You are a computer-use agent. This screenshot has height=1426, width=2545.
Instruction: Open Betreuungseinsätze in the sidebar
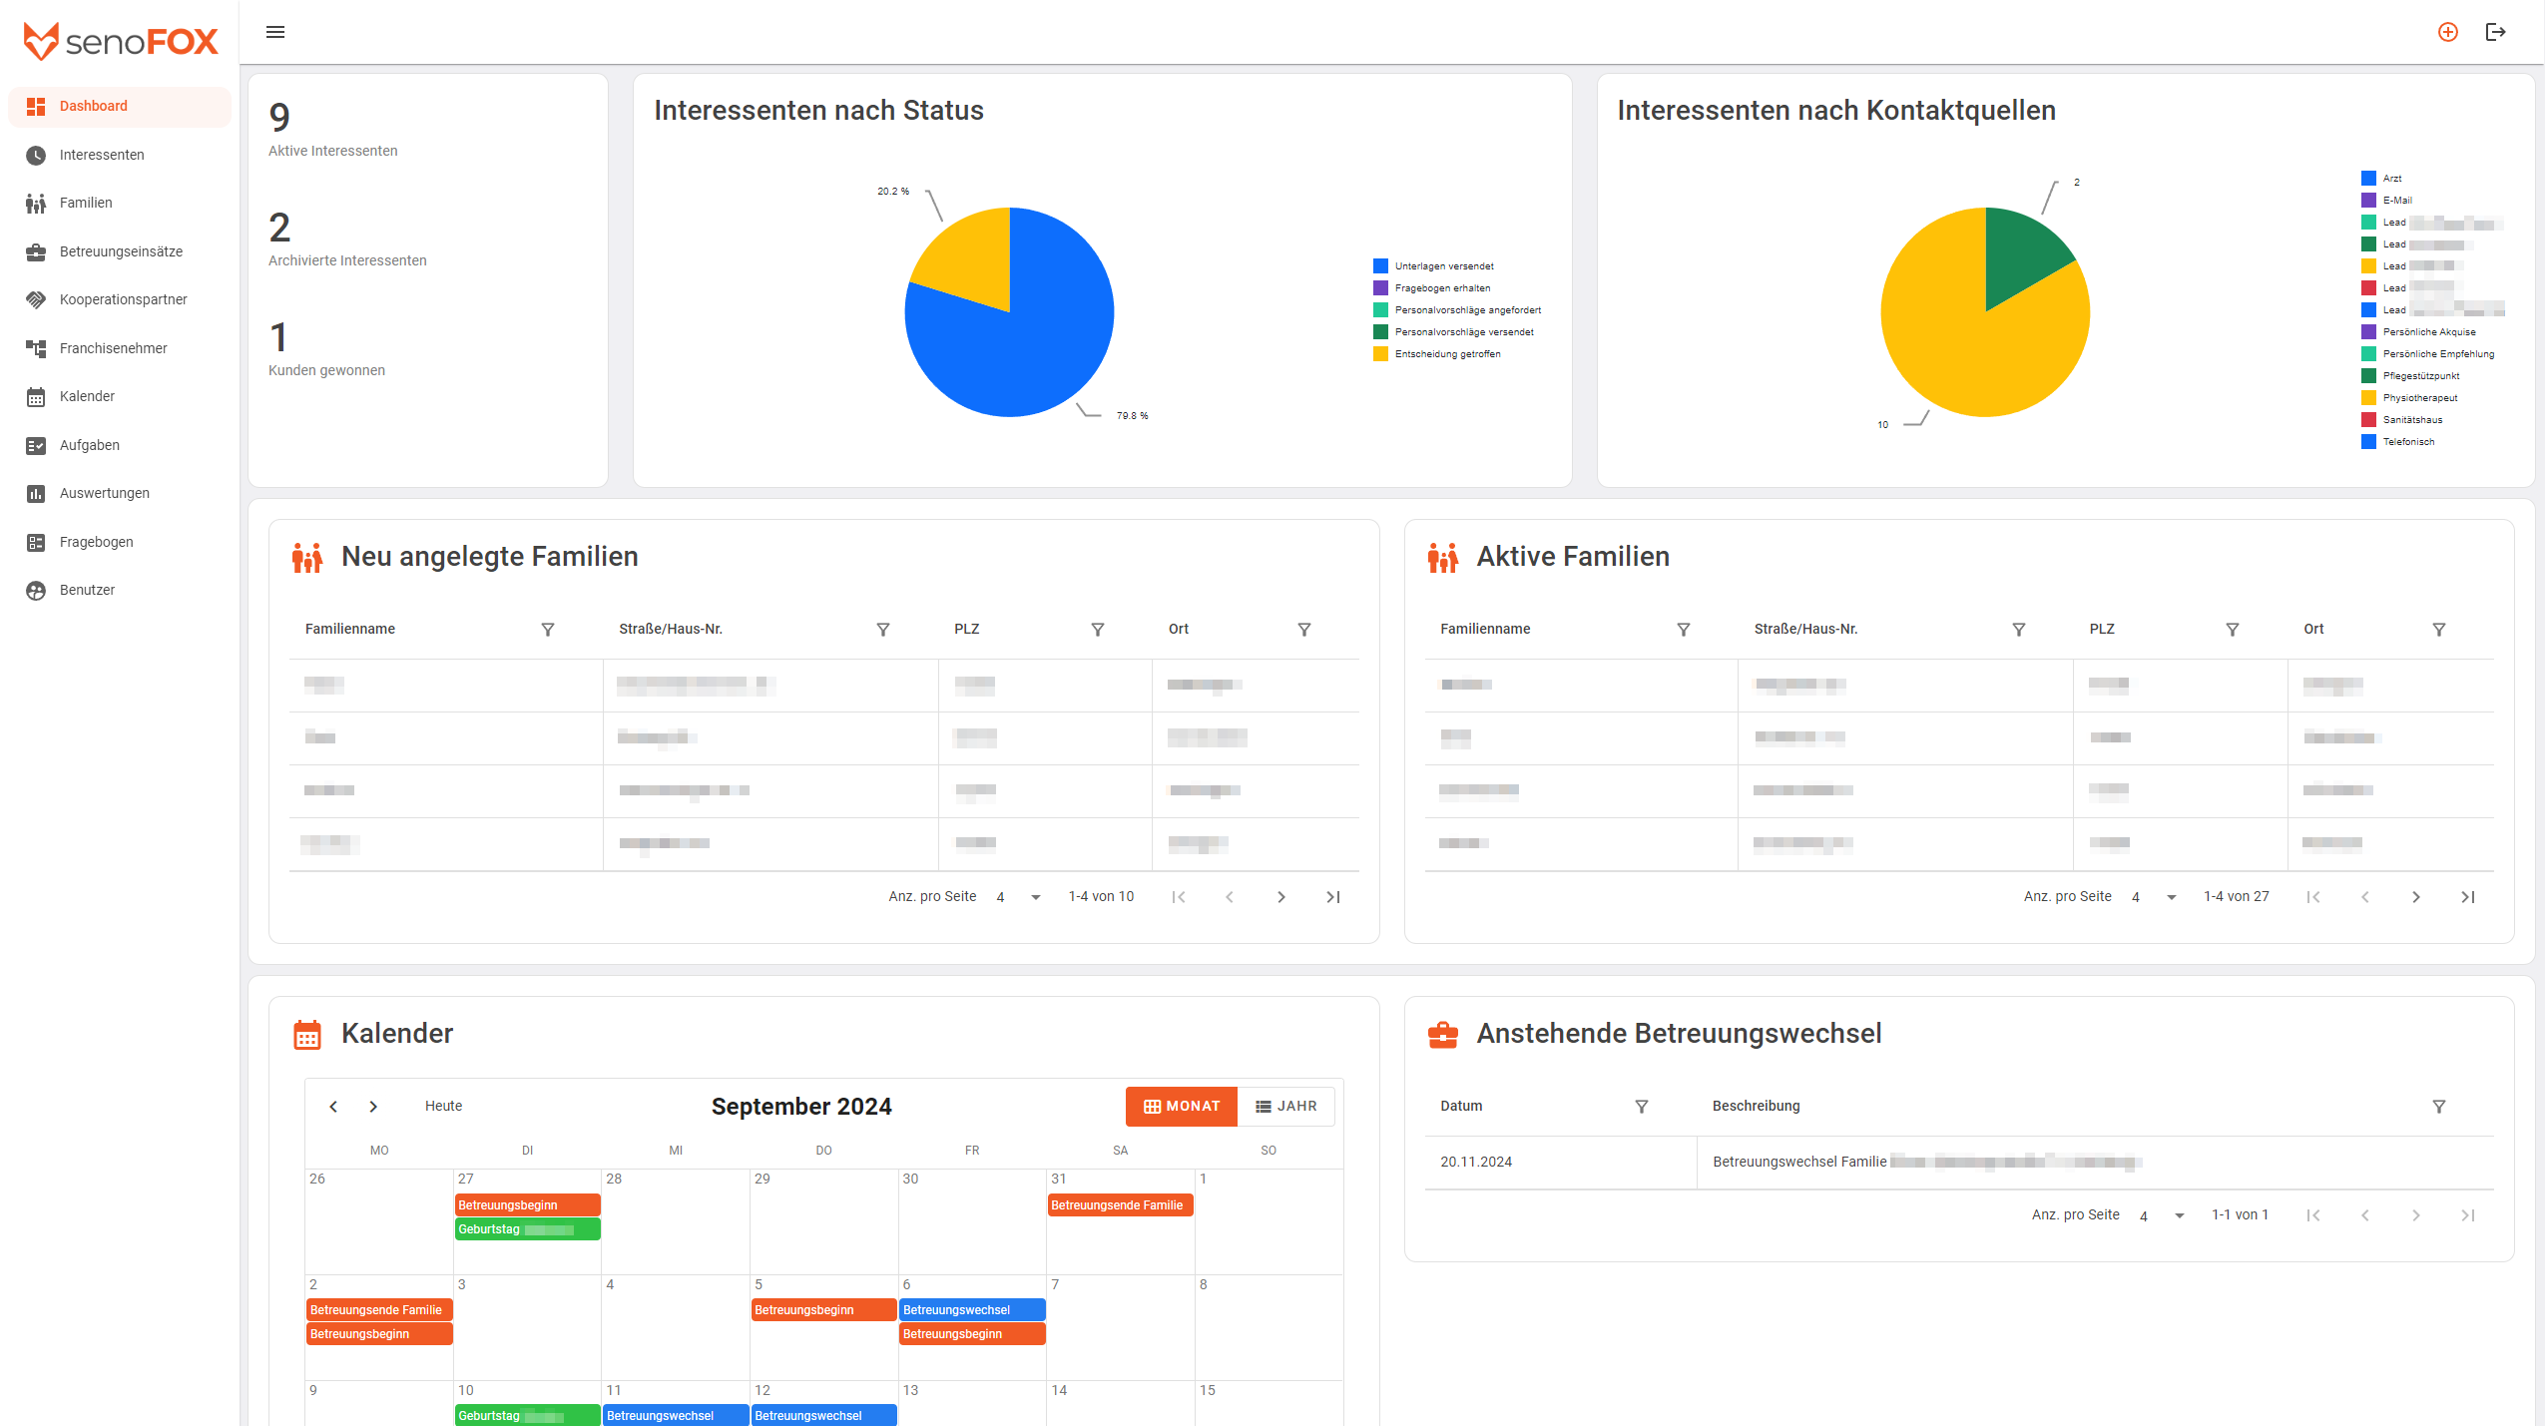[x=121, y=251]
